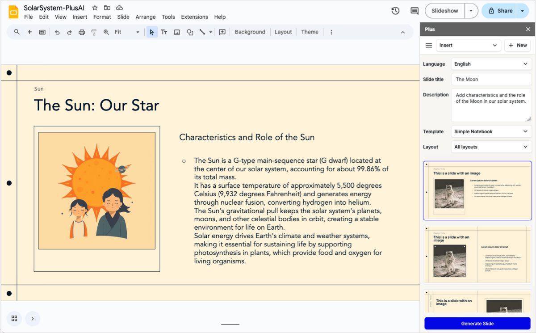Viewport: 536px width, 333px height.
Task: Open the Extensions menu
Action: point(194,17)
